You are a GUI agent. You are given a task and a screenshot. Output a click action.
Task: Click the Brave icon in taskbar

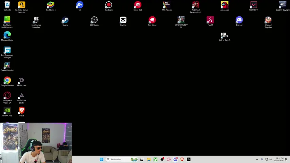point(182,159)
